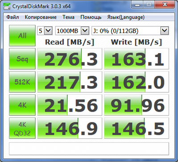Expand the J: drive selection dropdown
This screenshot has height=162, width=178.
[x=165, y=31]
